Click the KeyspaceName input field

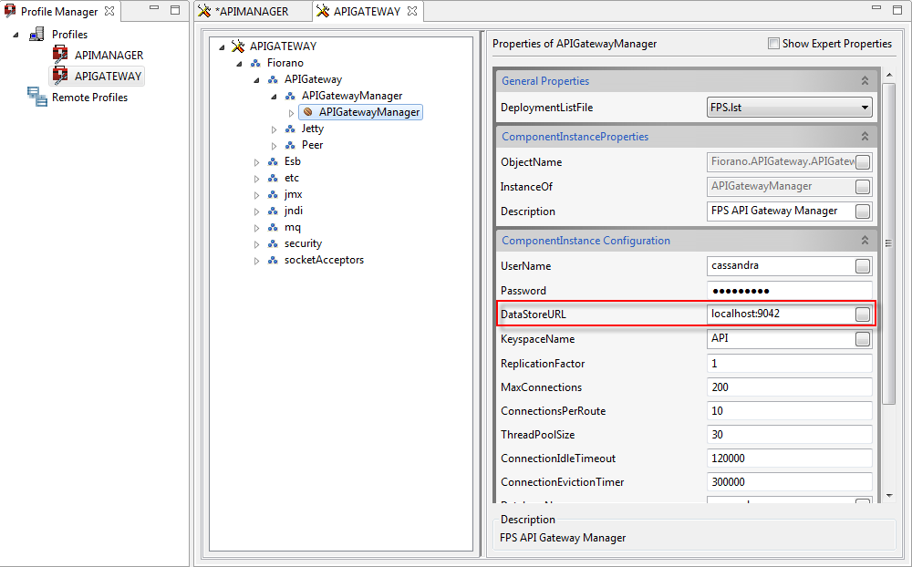coord(780,339)
